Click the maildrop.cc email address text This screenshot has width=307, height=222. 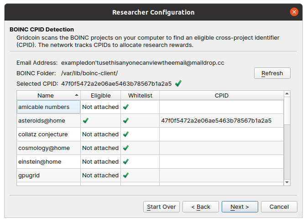coord(143,62)
